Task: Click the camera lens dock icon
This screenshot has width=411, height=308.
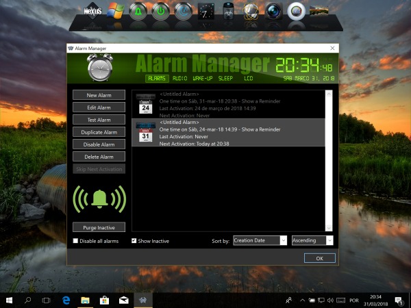Action: (x=274, y=12)
